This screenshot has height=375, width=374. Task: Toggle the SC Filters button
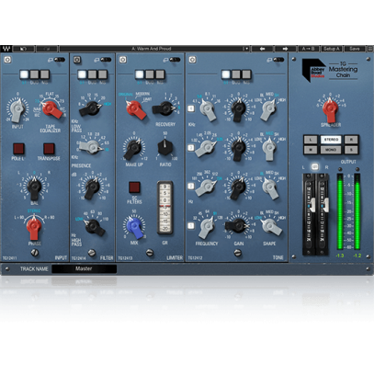pyautogui.click(x=134, y=187)
